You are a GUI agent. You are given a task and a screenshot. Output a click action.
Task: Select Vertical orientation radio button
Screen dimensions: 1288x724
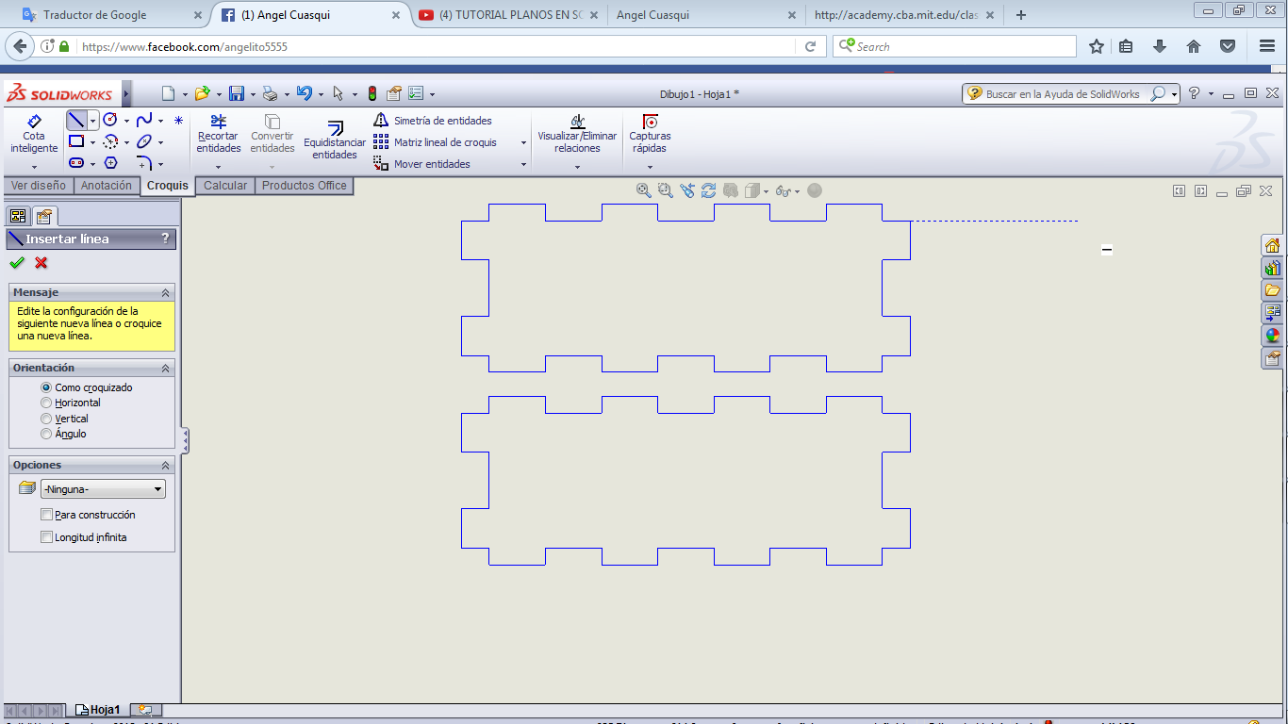[46, 419]
